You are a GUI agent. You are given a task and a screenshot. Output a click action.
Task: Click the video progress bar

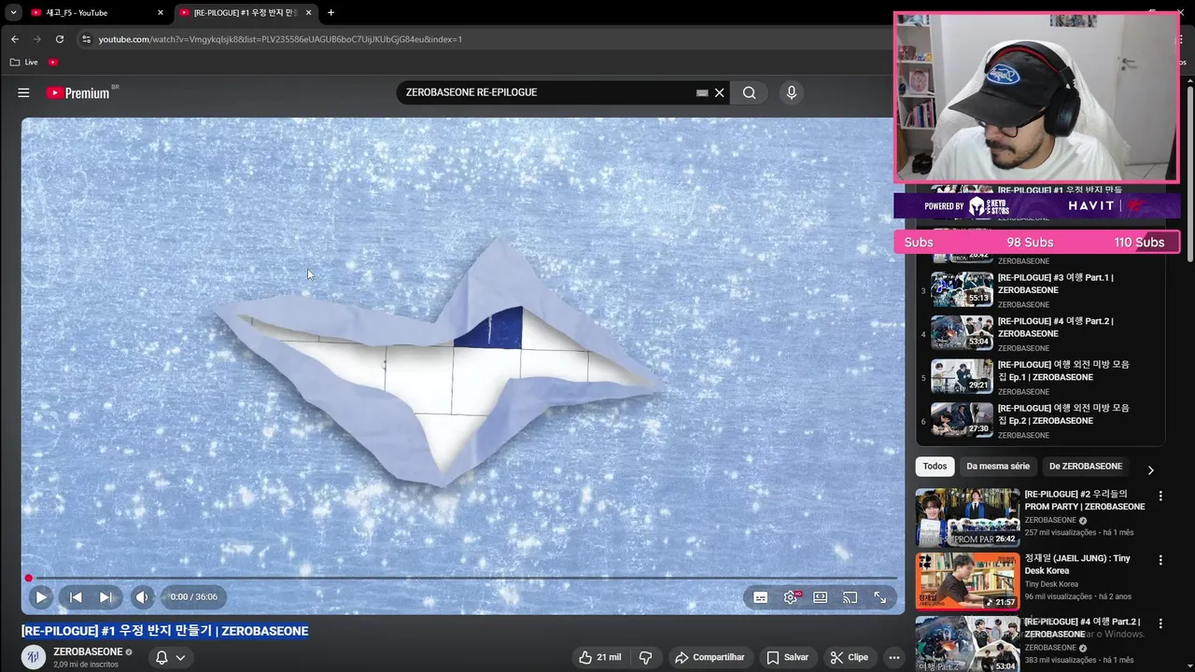click(463, 578)
